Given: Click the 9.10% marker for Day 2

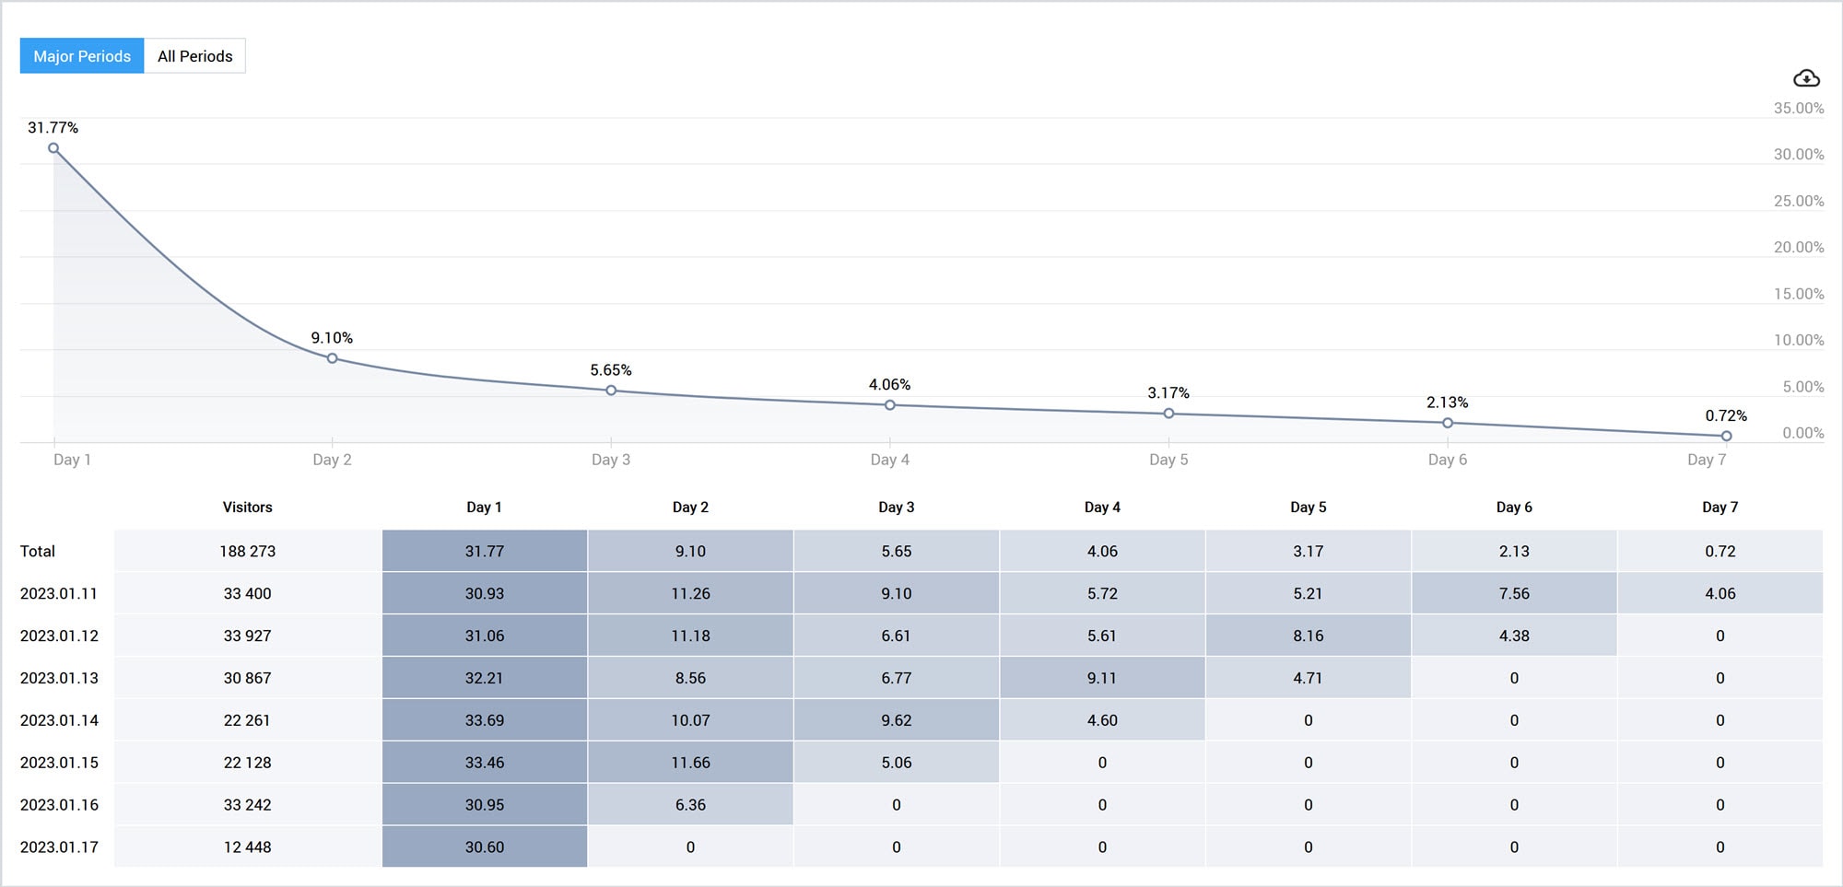Looking at the screenshot, I should coord(333,358).
